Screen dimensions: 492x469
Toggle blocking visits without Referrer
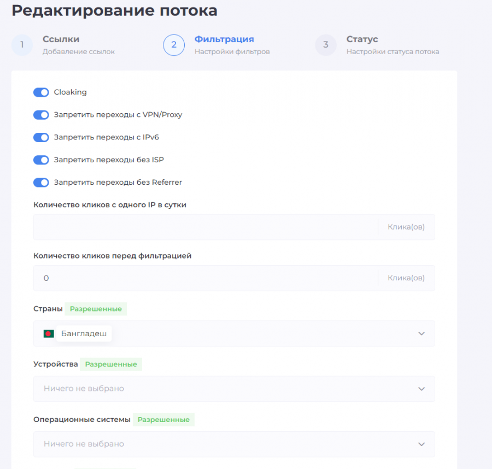tap(41, 183)
